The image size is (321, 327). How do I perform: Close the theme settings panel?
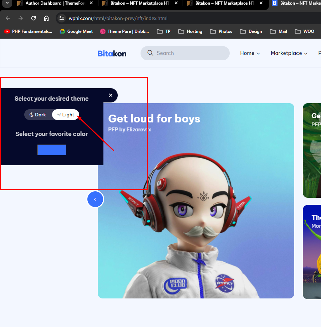[x=111, y=95]
